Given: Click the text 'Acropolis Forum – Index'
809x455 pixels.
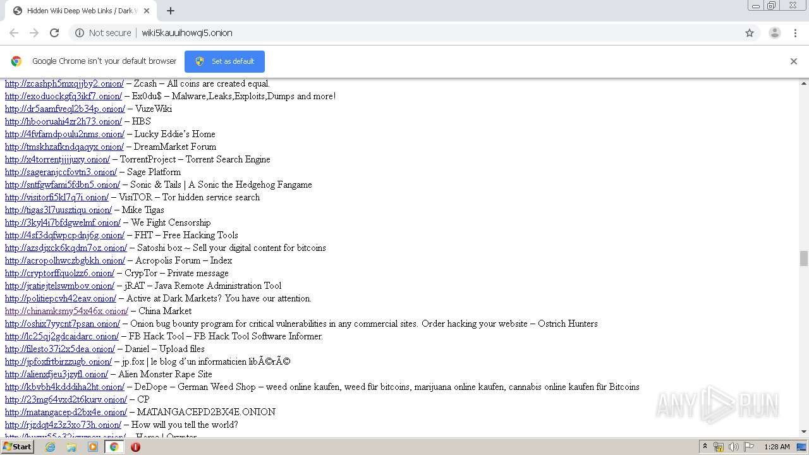Looking at the screenshot, I should (184, 260).
